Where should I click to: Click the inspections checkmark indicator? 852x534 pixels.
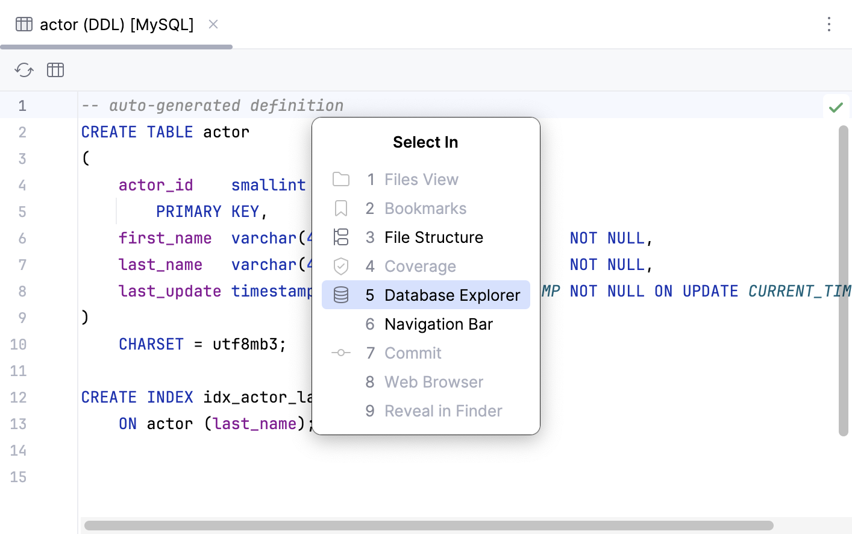coord(836,107)
